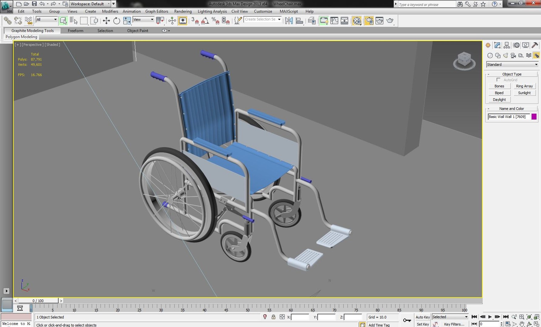
Task: Open the reference coordinate system View dropdown
Action: 144,19
